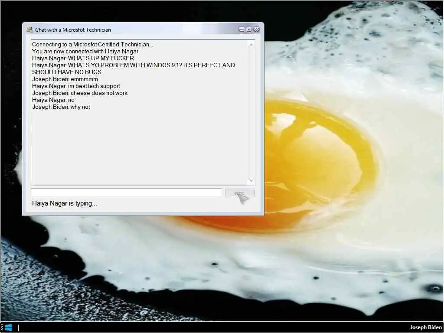Click the "Haiya Nagar is typing..." status text
The width and height of the screenshot is (444, 333).
click(64, 203)
